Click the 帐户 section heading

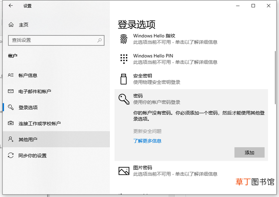click(x=13, y=56)
